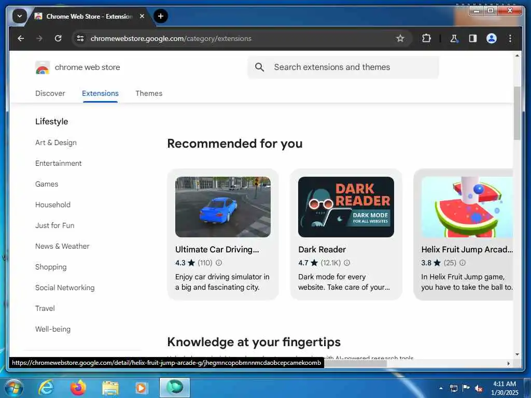Open the Entertainment category
The image size is (531, 398).
[58, 163]
